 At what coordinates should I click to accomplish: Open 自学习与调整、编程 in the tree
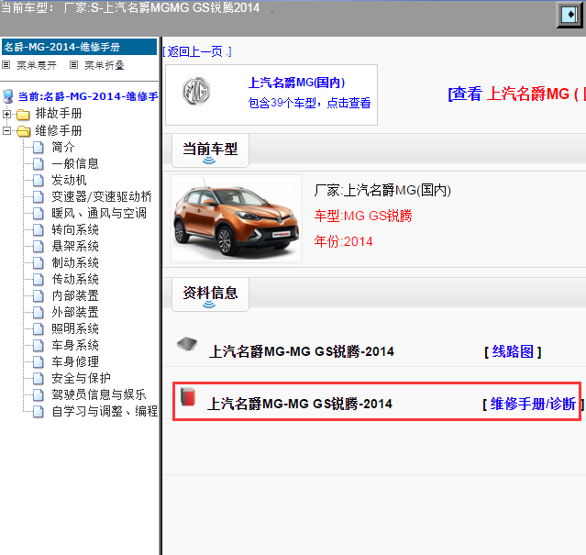coord(105,411)
